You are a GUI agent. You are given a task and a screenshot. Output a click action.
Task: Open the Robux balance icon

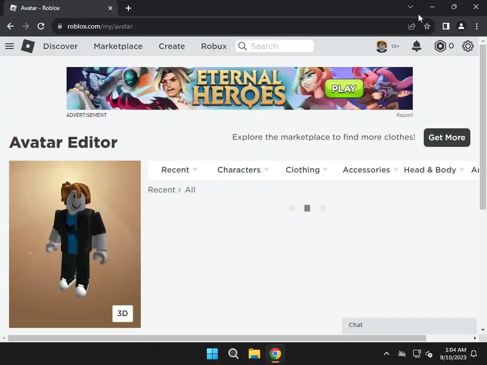(x=440, y=46)
